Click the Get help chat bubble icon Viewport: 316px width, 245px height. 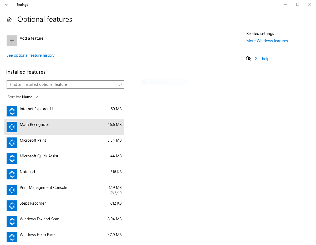point(248,58)
